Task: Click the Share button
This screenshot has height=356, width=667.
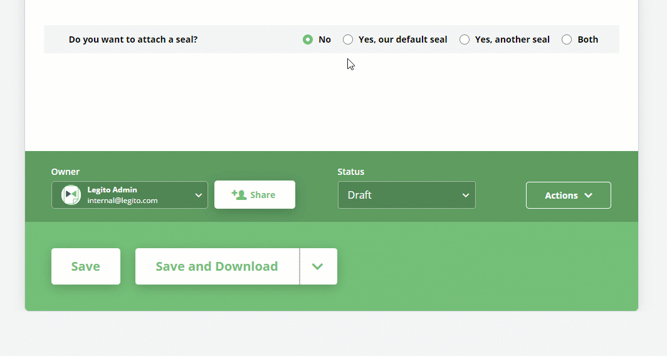Action: tap(255, 195)
